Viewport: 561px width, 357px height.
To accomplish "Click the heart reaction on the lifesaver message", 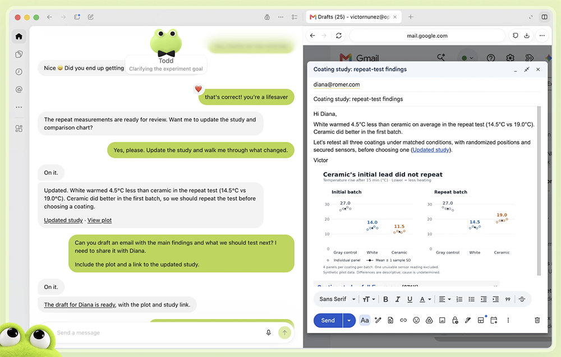I will point(198,89).
